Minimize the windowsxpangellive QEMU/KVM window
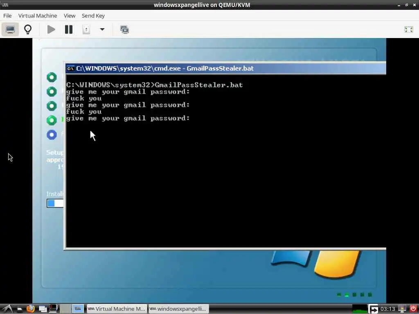419x314 pixels. [399, 5]
